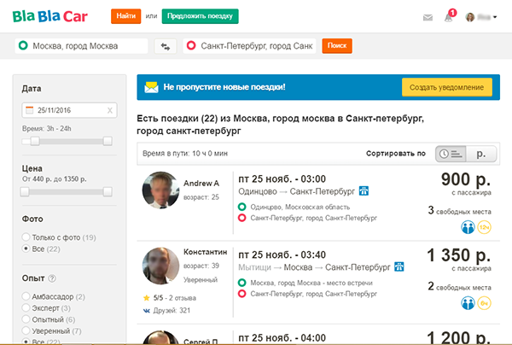Clear the date with the X icon
Viewport: 512px width, 345px height.
[109, 110]
